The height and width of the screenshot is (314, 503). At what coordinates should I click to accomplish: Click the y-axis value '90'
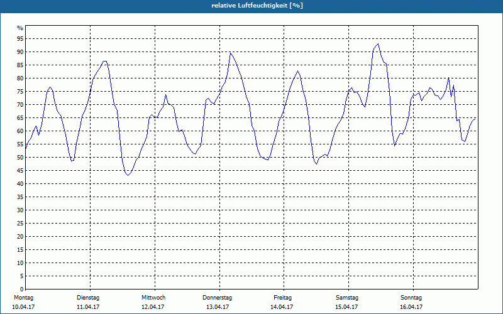(20, 52)
